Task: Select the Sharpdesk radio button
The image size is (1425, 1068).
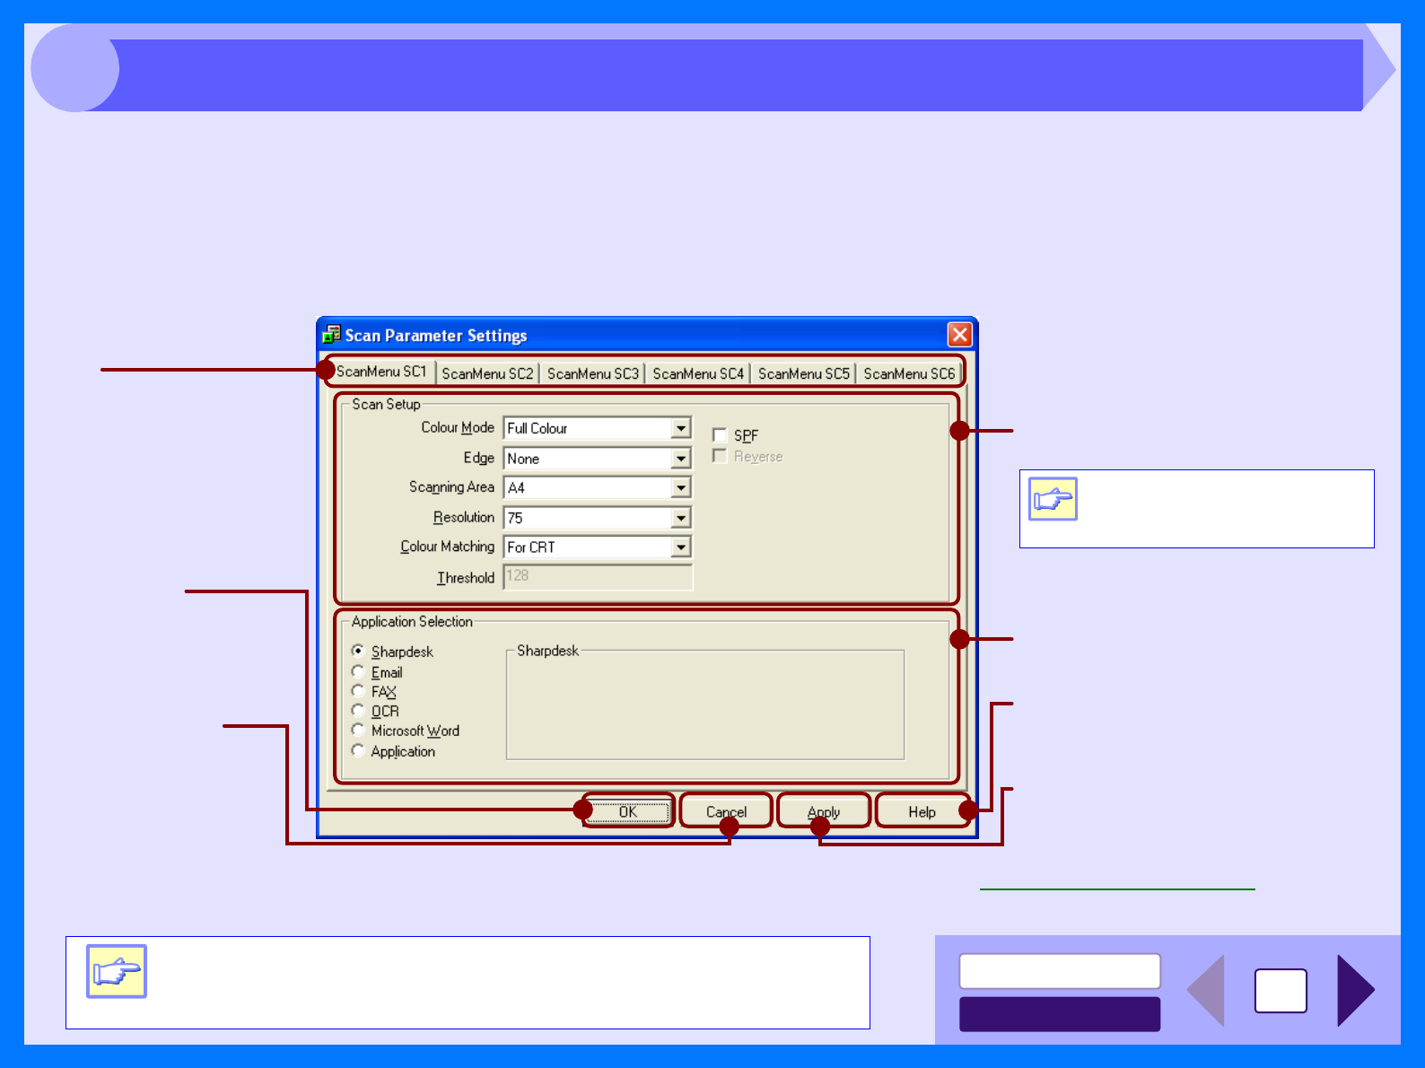Action: point(358,651)
